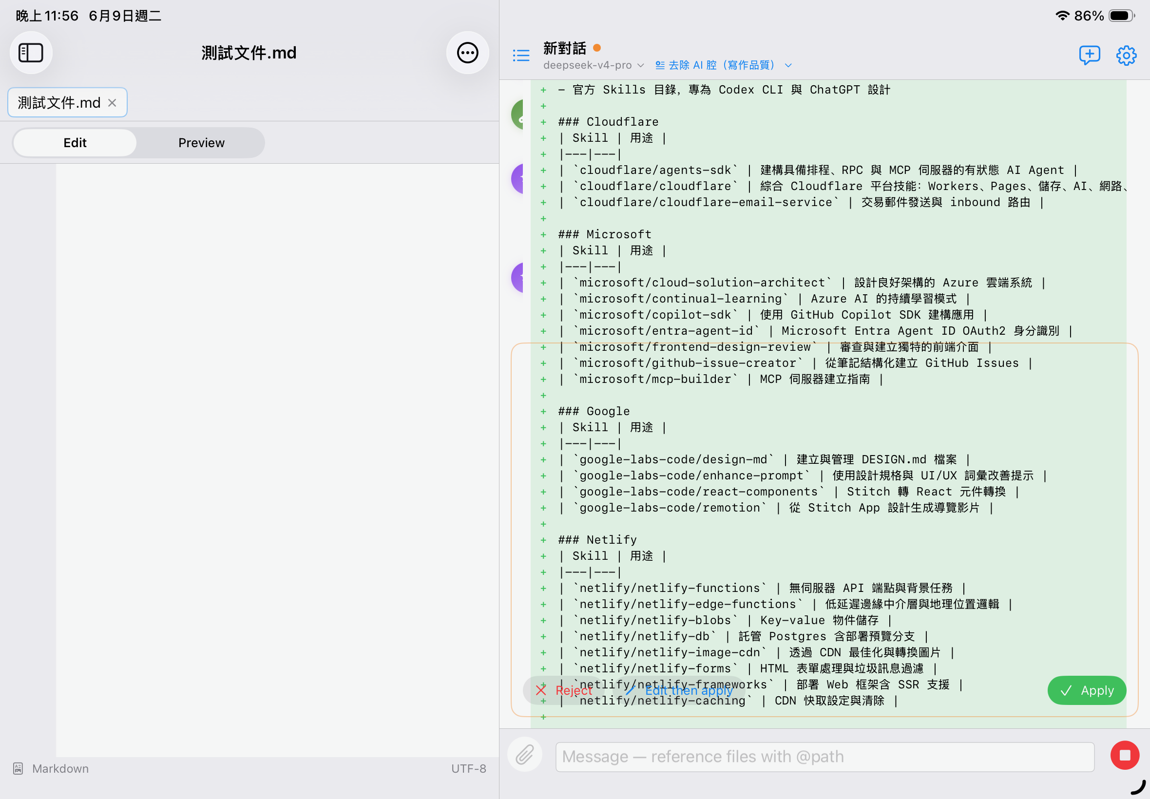Viewport: 1150px width, 799px height.
Task: Start a new chat with plus bubble icon
Action: tap(1090, 55)
